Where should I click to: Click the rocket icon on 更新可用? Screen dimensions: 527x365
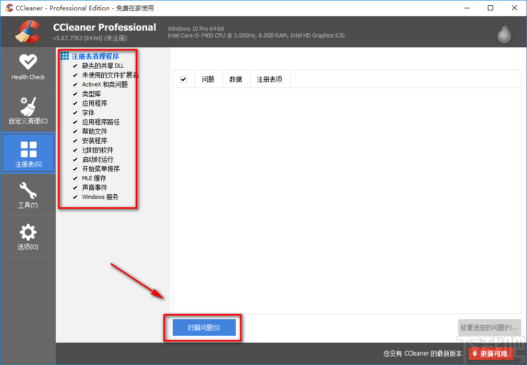(474, 353)
